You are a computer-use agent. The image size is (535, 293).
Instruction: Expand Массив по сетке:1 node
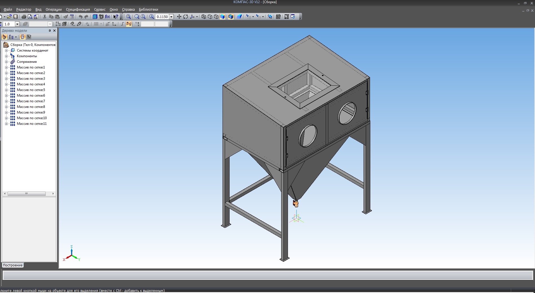pos(6,67)
